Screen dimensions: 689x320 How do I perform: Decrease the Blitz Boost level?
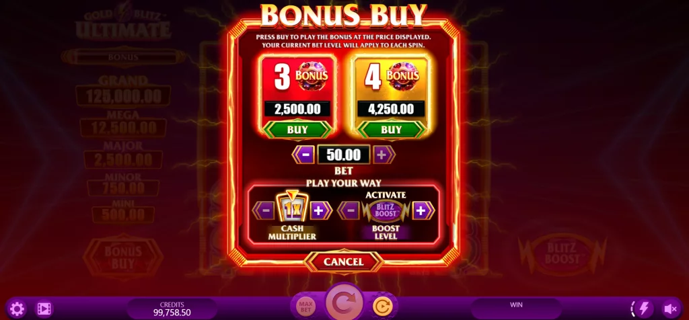pos(349,210)
